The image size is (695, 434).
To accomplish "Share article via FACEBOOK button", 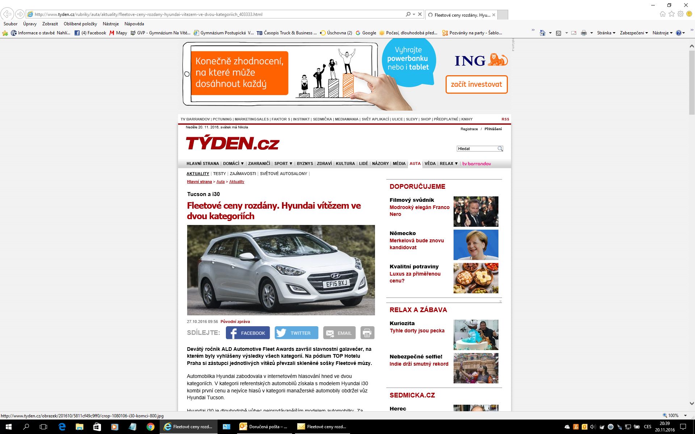I will click(x=248, y=333).
